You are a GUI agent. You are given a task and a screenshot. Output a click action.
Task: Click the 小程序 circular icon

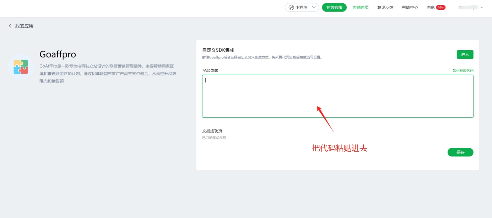[x=291, y=8]
